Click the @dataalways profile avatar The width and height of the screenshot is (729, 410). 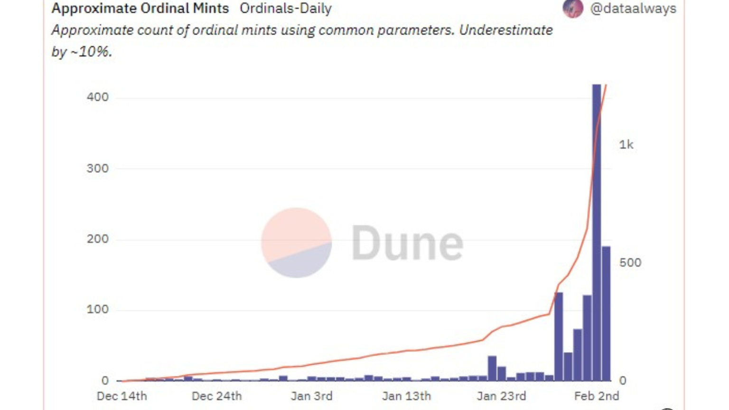click(x=572, y=8)
